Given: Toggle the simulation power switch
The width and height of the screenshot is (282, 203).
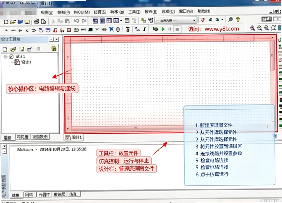Looking at the screenshot, I should point(266,19).
